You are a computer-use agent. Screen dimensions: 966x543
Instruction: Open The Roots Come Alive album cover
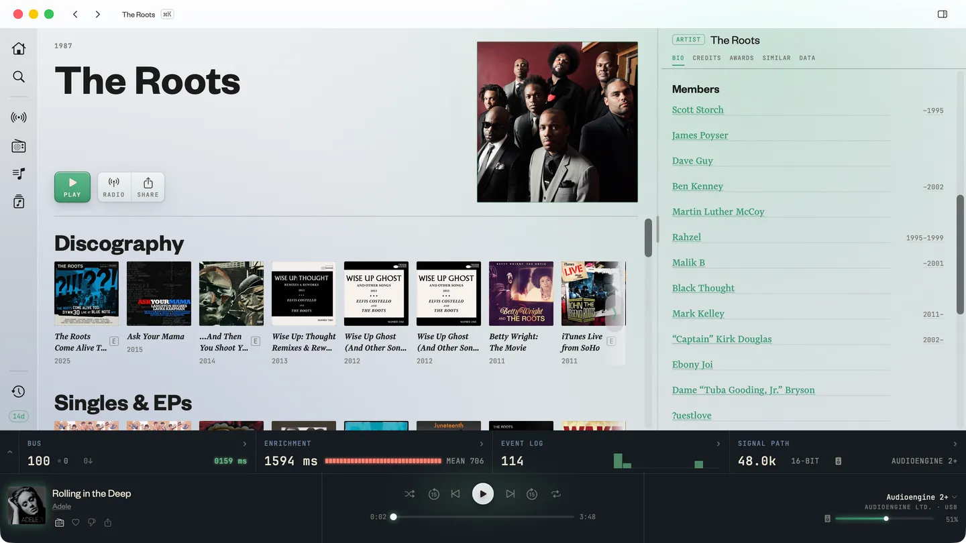[x=87, y=294]
